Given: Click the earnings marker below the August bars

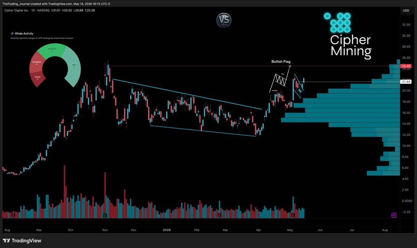Looking at the screenshot, I should 13,215.
